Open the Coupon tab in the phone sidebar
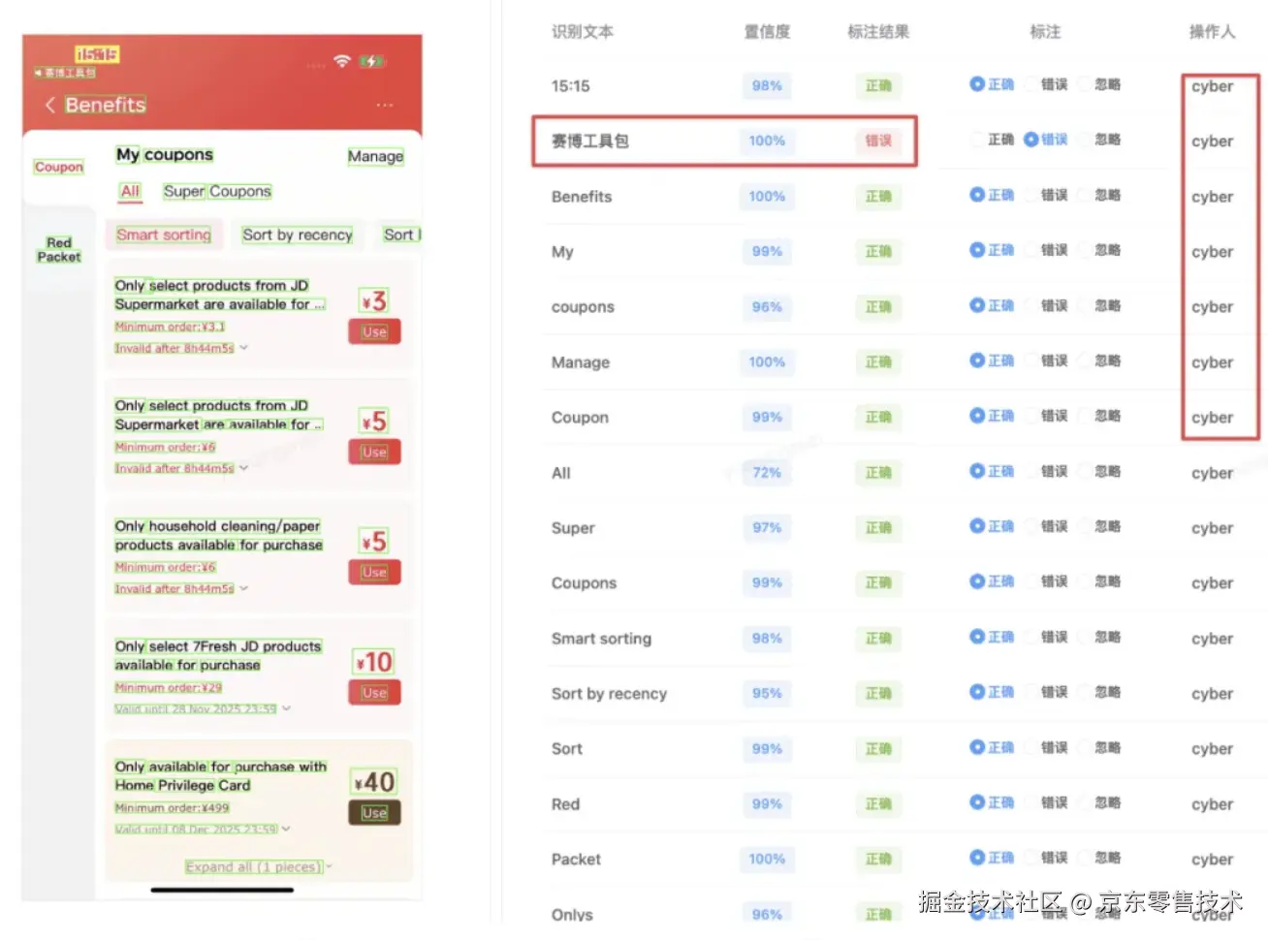 59,167
